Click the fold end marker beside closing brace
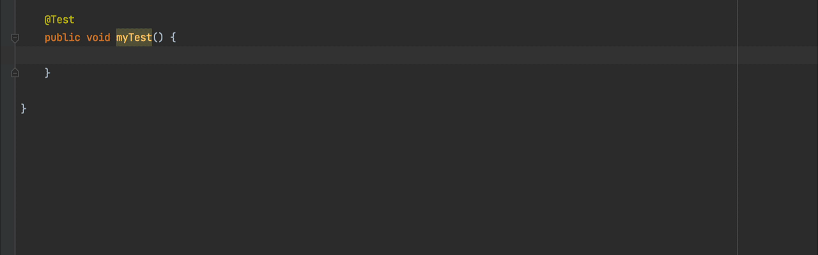The width and height of the screenshot is (818, 255). point(15,73)
